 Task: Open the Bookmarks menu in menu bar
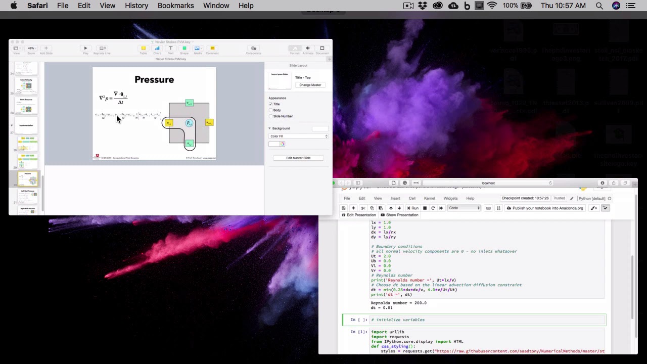point(176,6)
